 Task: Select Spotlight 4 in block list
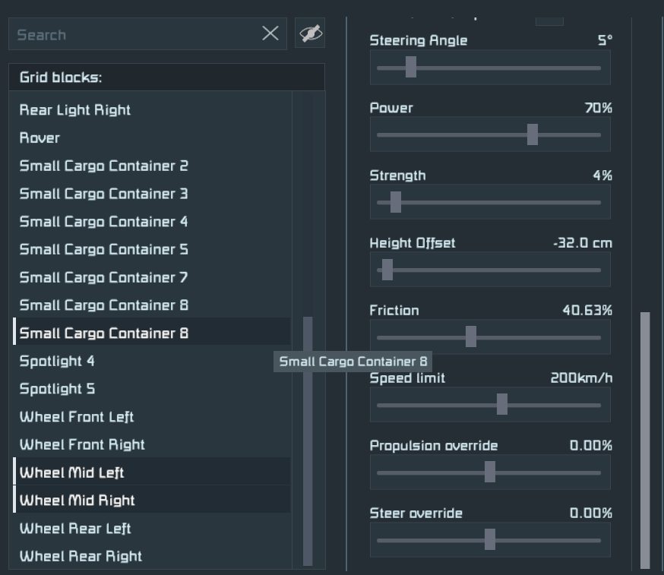[x=57, y=362]
